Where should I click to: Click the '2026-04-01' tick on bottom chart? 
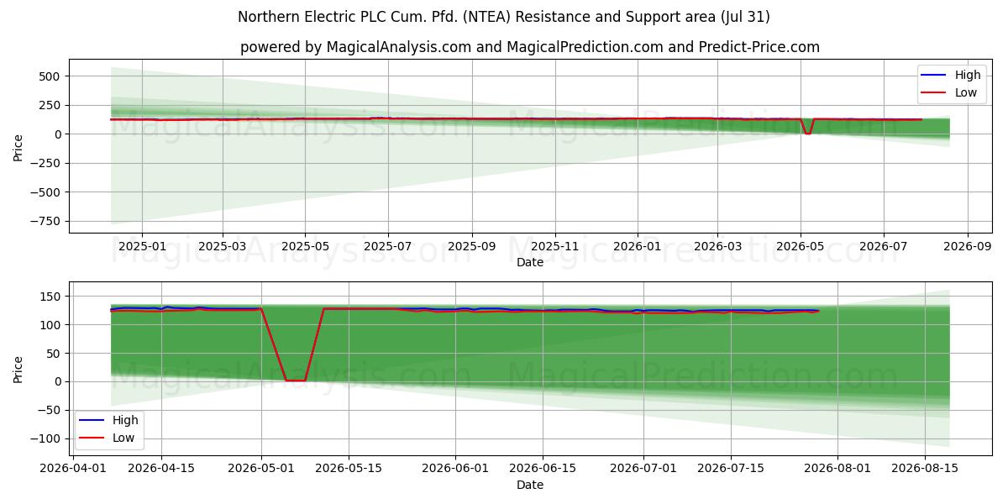pyautogui.click(x=72, y=468)
